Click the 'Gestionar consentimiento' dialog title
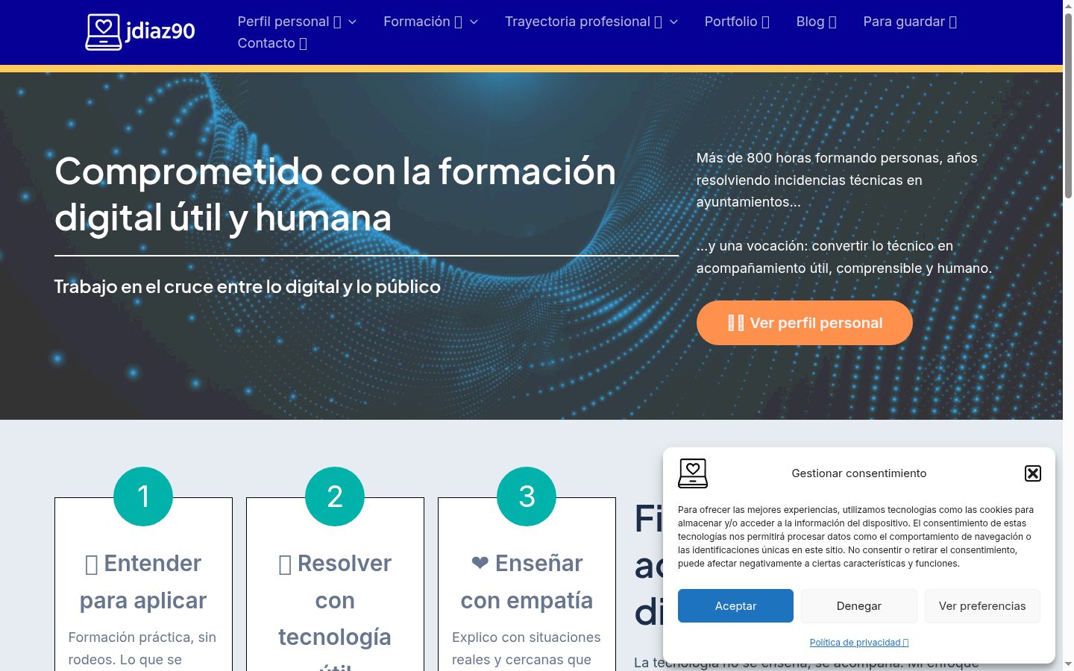The height and width of the screenshot is (671, 1074). (x=859, y=473)
